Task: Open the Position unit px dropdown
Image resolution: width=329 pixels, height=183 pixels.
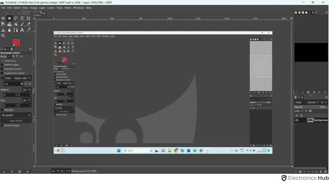Action: (27, 90)
